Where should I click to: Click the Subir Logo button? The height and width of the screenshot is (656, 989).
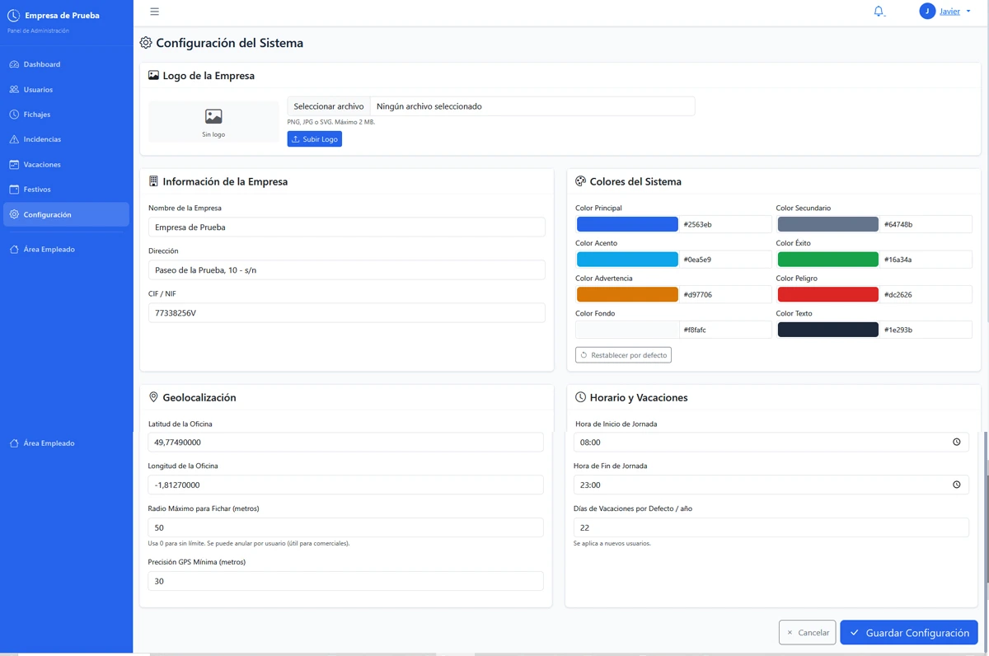click(x=314, y=139)
